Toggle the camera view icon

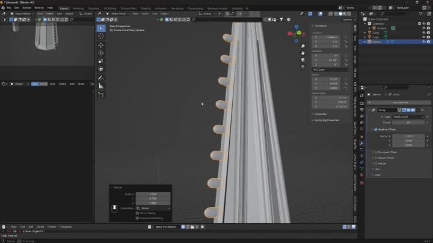pyautogui.click(x=303, y=60)
